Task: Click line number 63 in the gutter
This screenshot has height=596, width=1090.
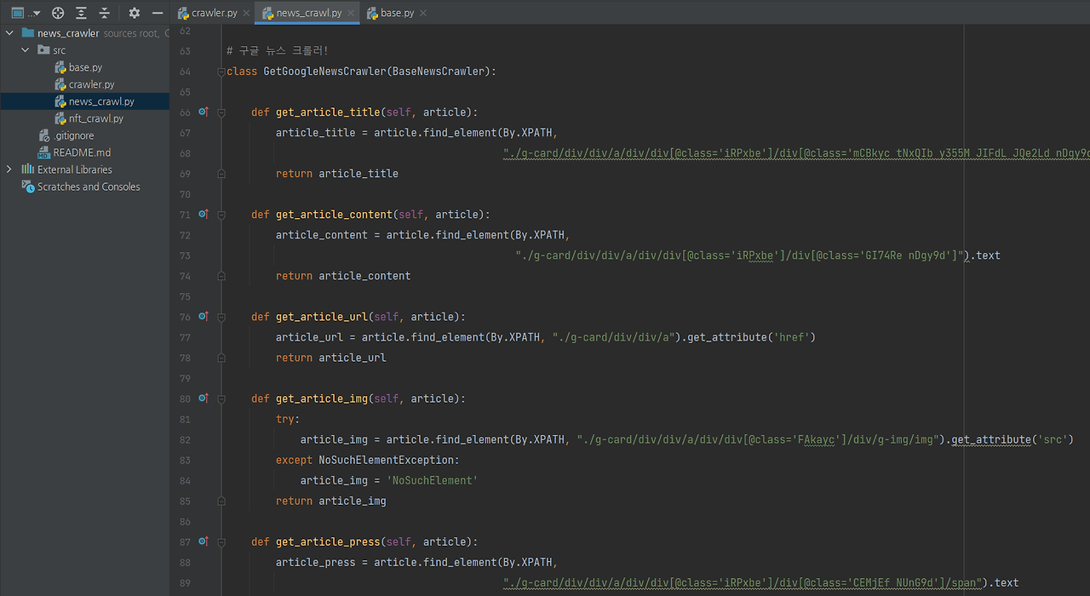Action: [185, 51]
